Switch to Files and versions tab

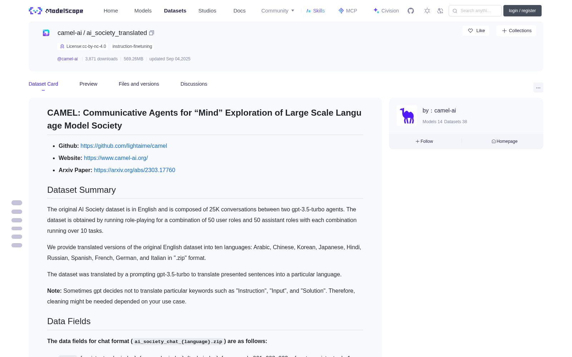coord(139,84)
